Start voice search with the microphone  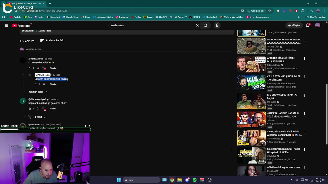[217, 25]
